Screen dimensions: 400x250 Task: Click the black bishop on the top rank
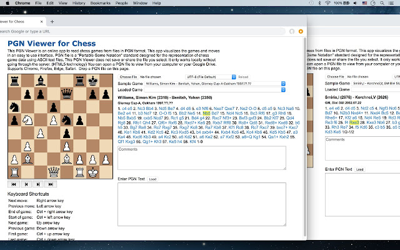pos(40,81)
